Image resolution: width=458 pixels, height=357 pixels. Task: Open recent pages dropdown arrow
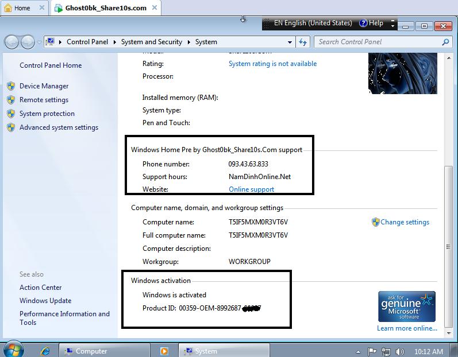click(39, 42)
